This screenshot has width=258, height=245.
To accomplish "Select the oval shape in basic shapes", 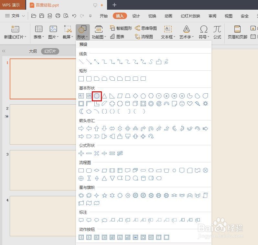I will click(97, 96).
